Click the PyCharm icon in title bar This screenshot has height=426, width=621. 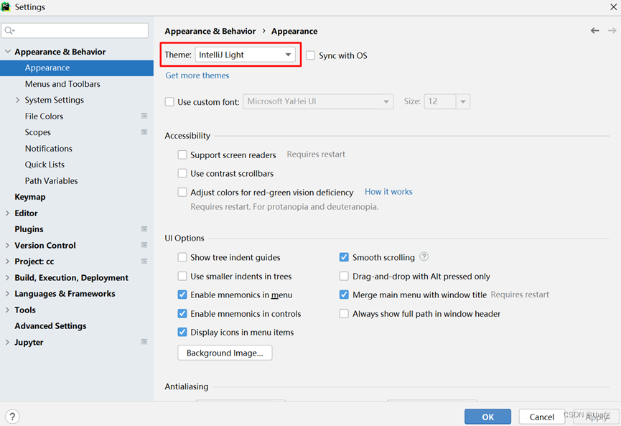click(x=6, y=6)
